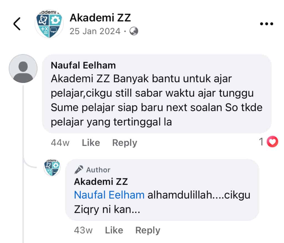Tap the 44w comment timestamp
Viewport: 284px width, 243px height.
[60, 143]
